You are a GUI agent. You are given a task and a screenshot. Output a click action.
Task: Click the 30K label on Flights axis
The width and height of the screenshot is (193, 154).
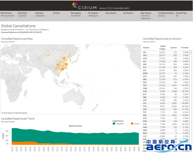(x=7, y=131)
